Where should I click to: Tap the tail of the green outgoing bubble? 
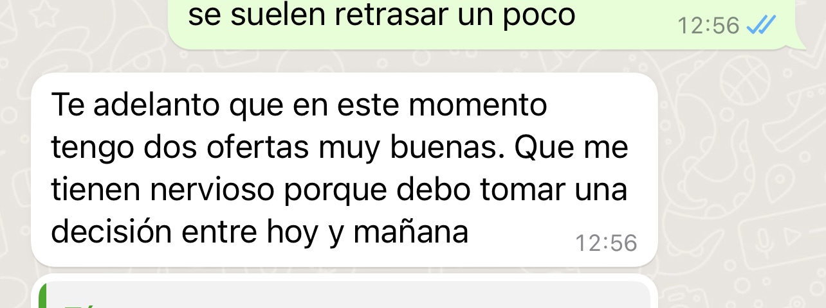(x=801, y=43)
